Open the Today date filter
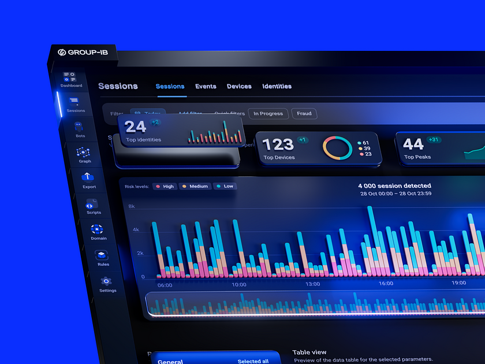Screen dimensions: 485x364 point(148,113)
